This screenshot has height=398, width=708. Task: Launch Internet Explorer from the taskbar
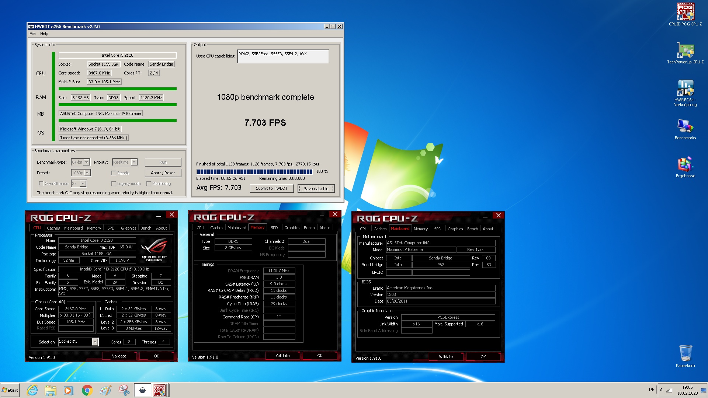coord(32,390)
